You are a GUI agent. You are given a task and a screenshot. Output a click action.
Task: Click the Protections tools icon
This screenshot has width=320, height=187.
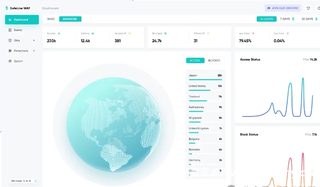coord(10,51)
